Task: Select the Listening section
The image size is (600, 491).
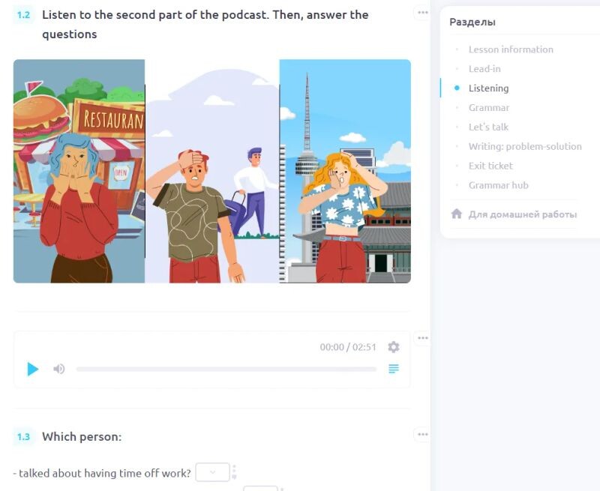Action: coord(489,88)
